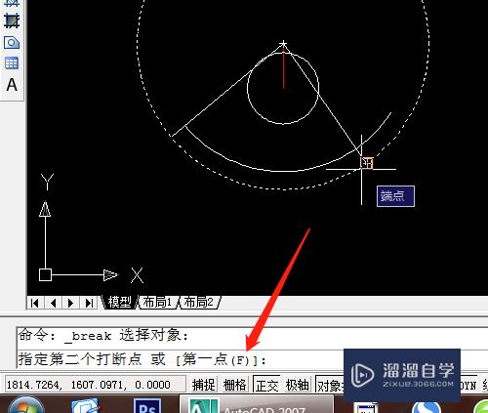The image size is (488, 413).
Task: Jump to the last layout tab arrow
Action: [89, 303]
